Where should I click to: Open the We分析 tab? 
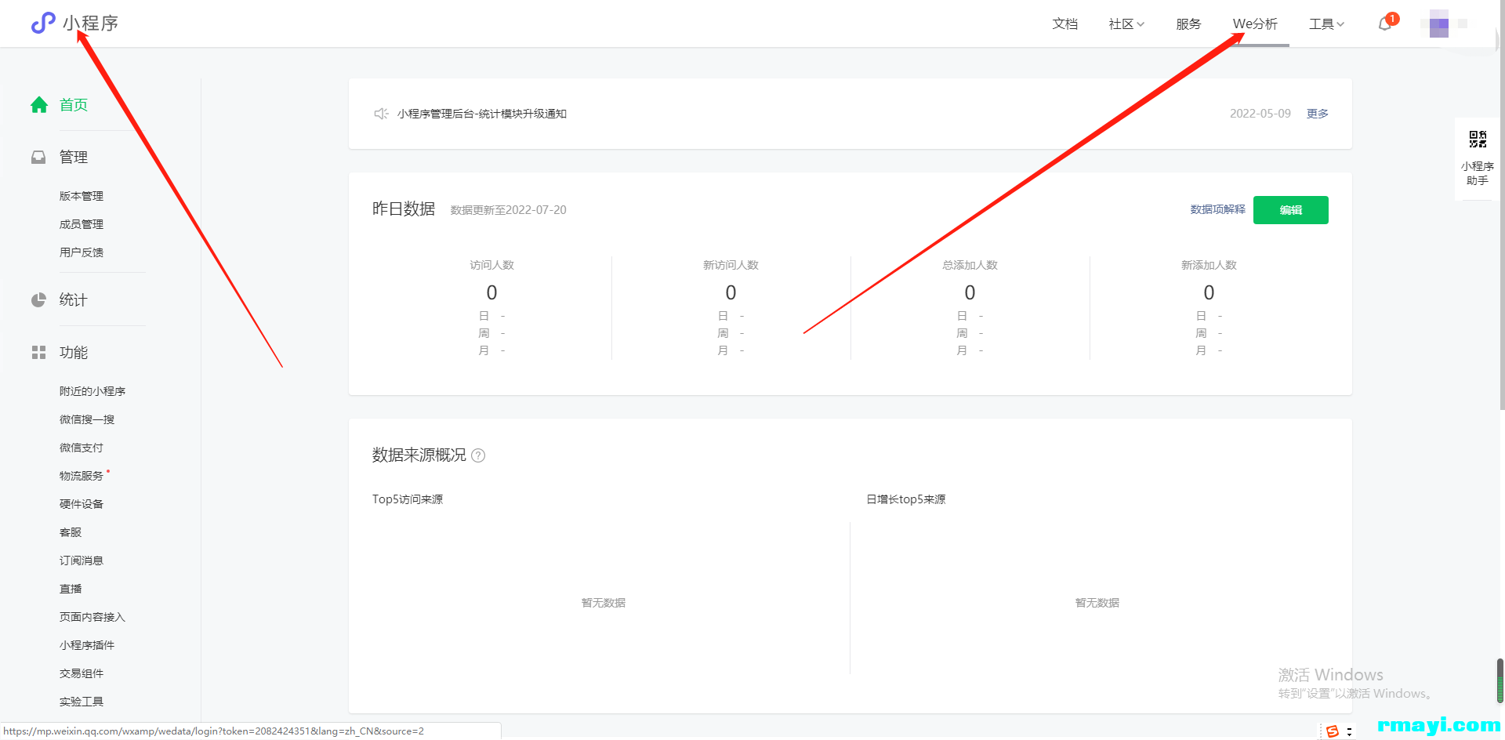[1255, 24]
